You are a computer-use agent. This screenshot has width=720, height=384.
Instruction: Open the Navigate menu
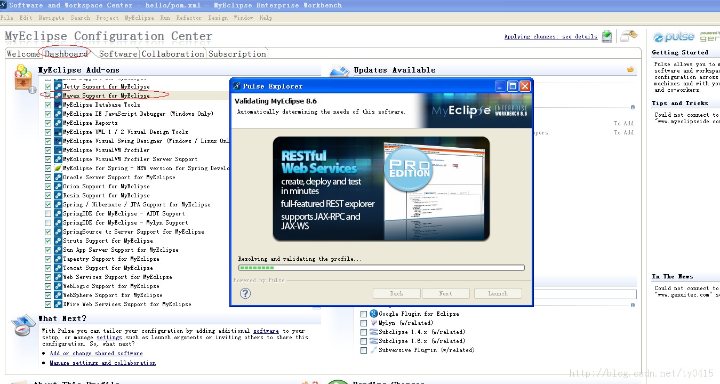[x=52, y=18]
